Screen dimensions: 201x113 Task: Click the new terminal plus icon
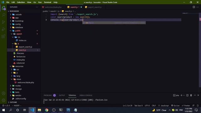182,95
